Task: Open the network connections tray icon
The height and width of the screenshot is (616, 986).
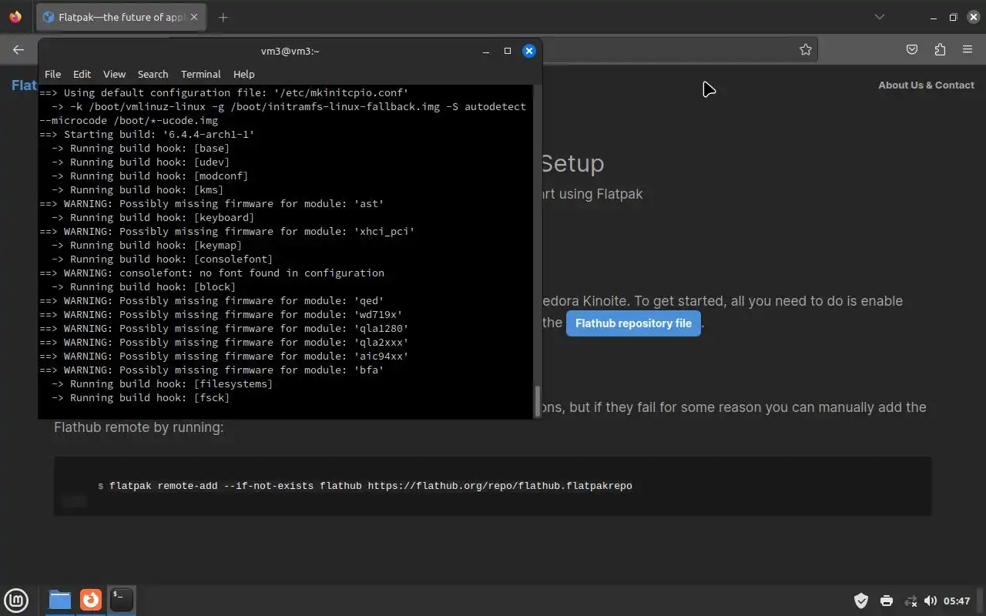Action: pyautogui.click(x=910, y=601)
